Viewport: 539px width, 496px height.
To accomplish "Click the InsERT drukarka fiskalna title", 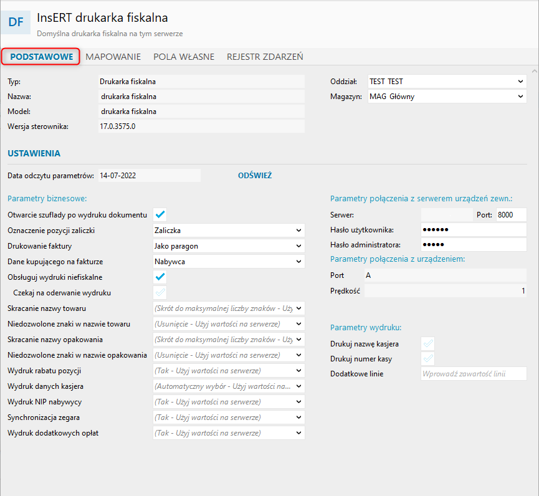I will pyautogui.click(x=102, y=17).
